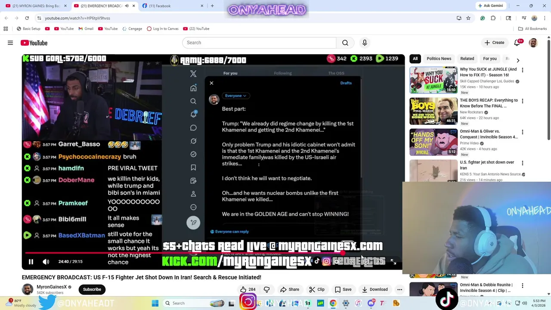Create a Clip of this video
Screen dimensions: 551x310
pos(317,289)
